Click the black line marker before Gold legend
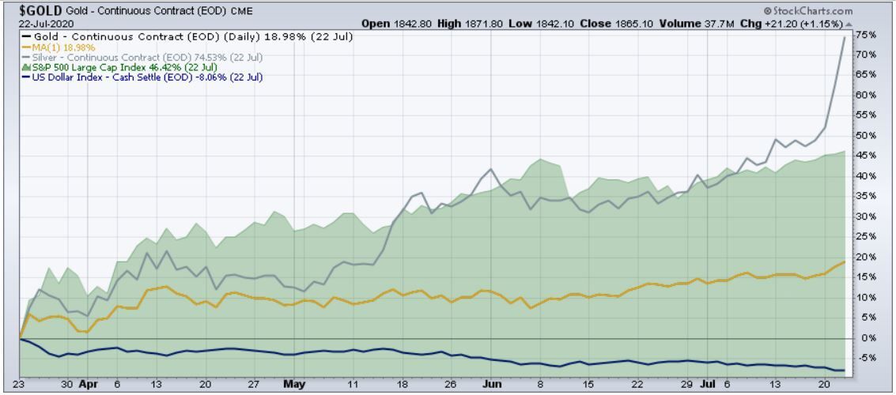 click(x=25, y=37)
